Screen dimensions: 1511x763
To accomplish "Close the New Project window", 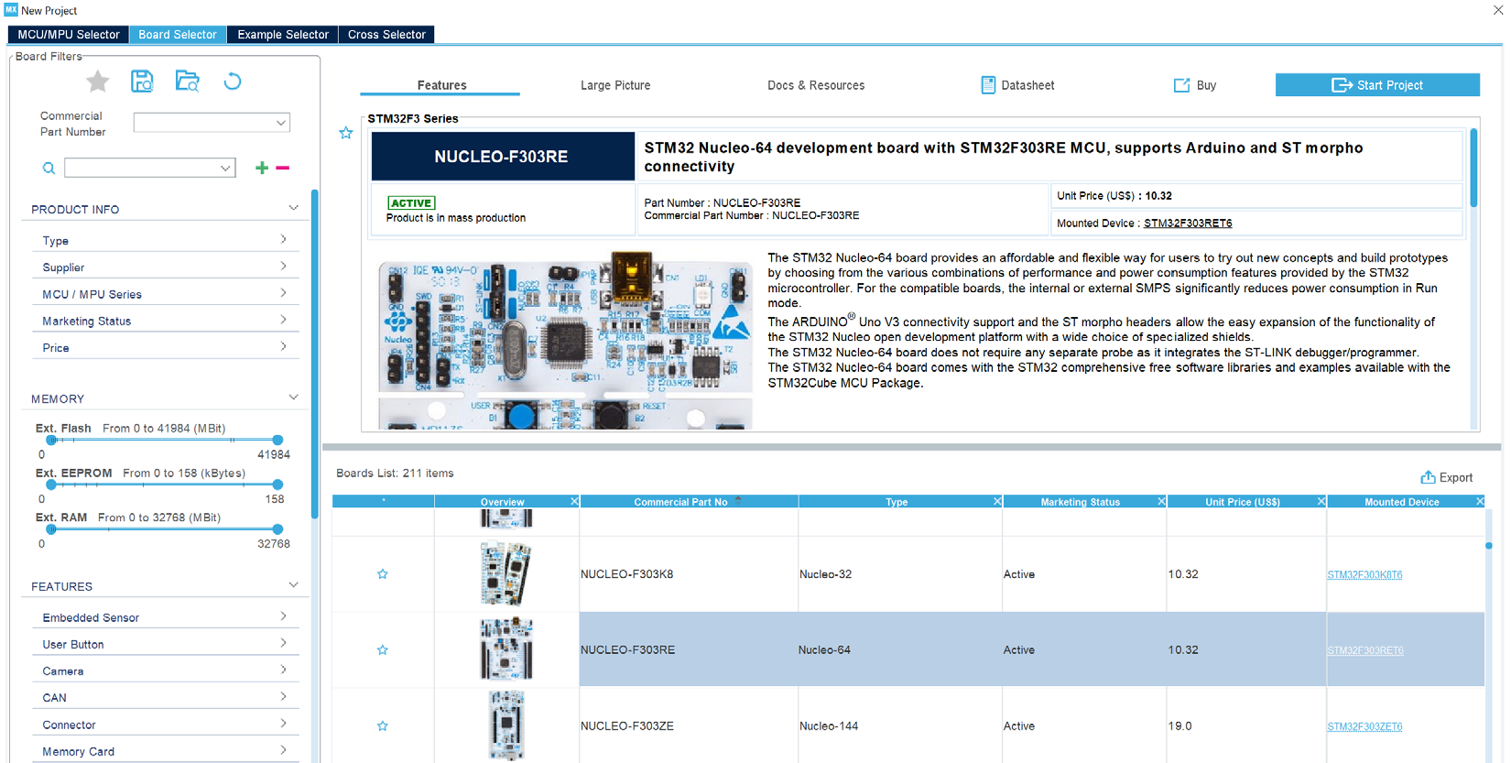I will [1498, 10].
